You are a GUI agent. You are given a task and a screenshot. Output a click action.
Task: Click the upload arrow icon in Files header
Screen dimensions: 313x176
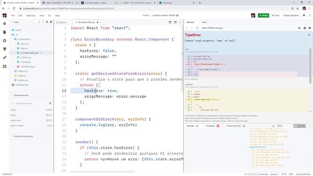[x=43, y=22]
